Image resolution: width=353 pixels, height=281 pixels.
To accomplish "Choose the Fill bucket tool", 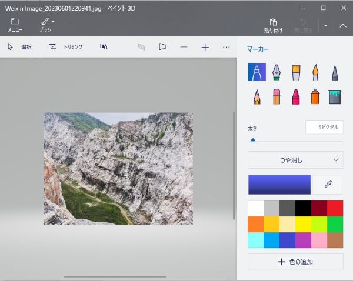I will pyautogui.click(x=335, y=96).
